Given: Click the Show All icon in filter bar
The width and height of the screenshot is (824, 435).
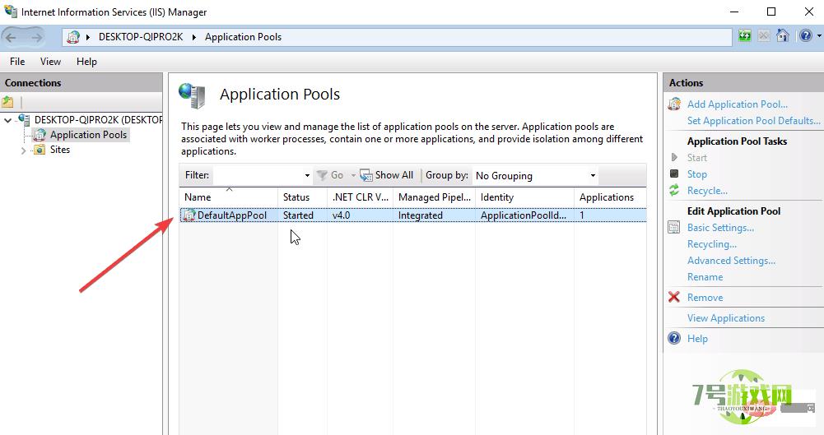Looking at the screenshot, I should [366, 175].
